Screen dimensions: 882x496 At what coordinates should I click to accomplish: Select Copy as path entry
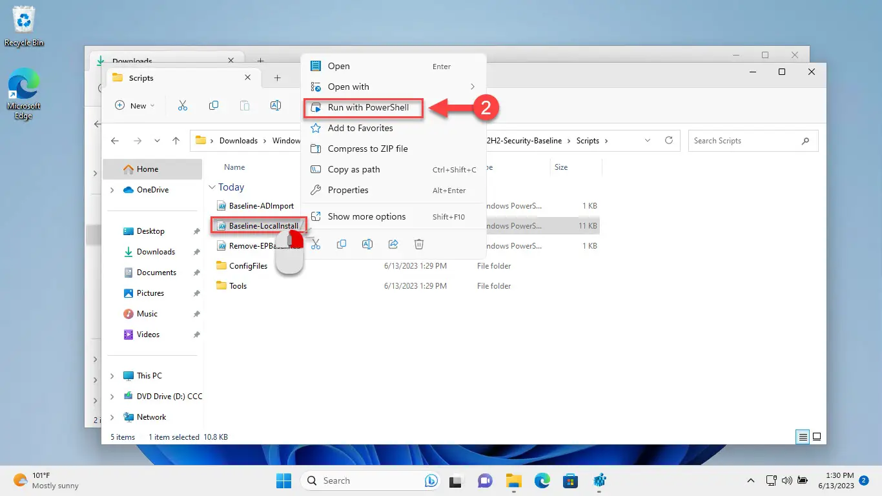point(393,169)
